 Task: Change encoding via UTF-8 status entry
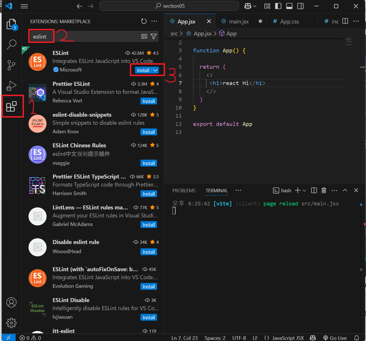coord(239,338)
